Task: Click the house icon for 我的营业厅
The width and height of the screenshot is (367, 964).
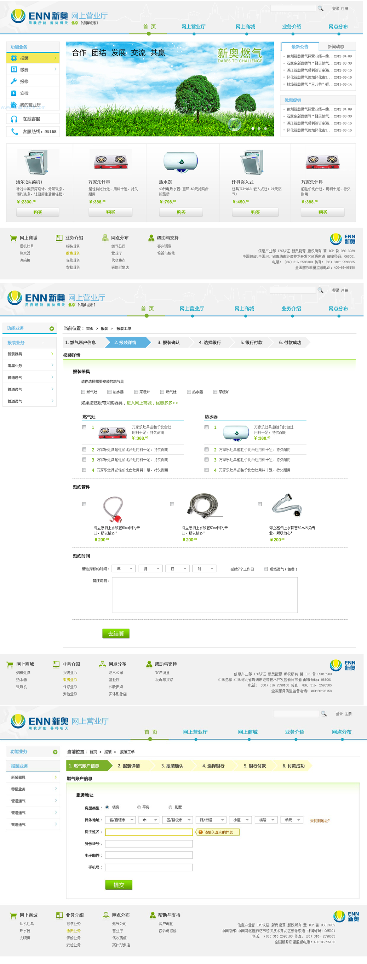Action: point(14,104)
